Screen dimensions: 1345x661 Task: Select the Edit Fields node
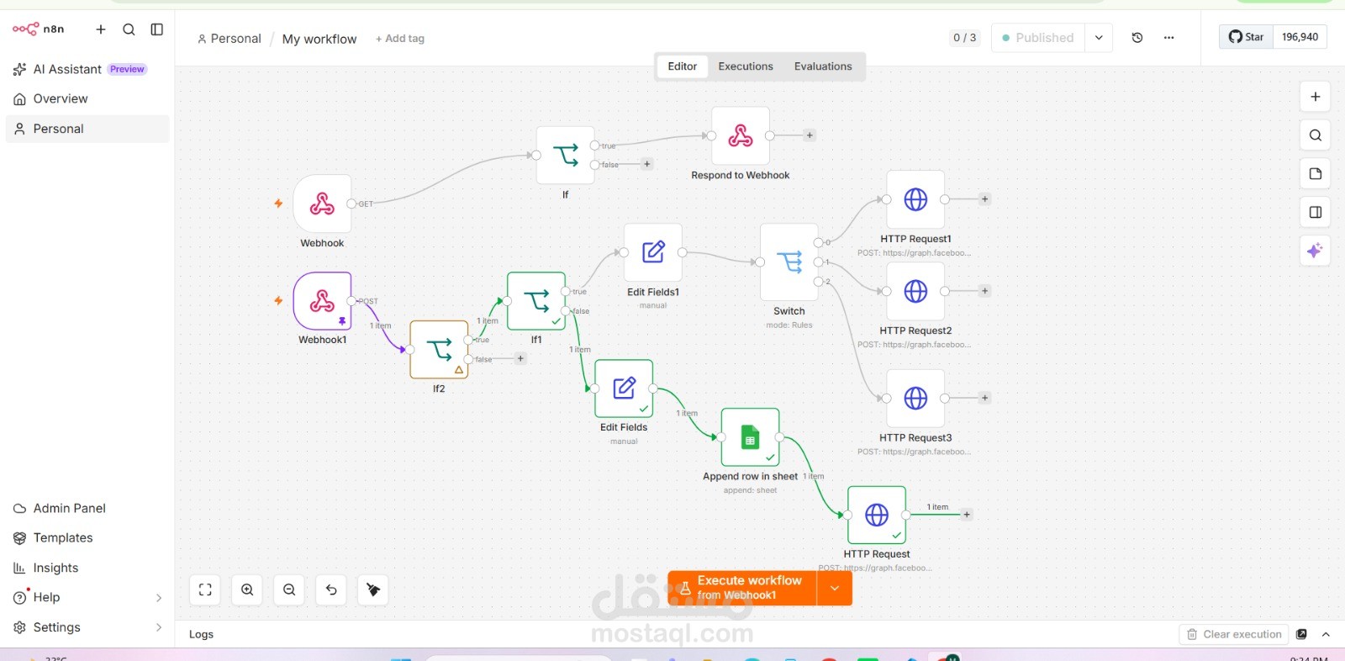[624, 388]
